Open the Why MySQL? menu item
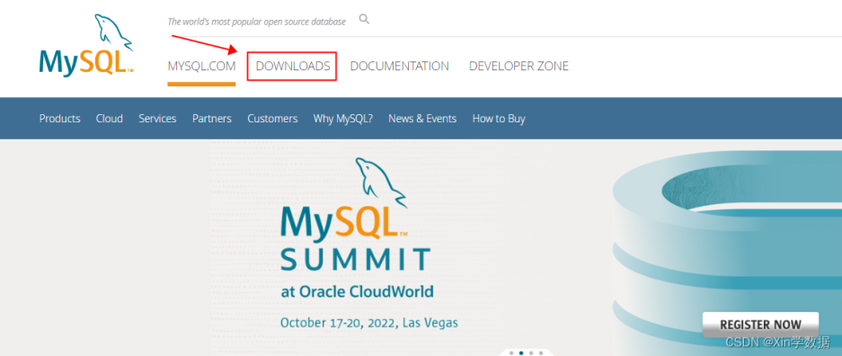Image resolution: width=842 pixels, height=356 pixels. click(x=343, y=119)
